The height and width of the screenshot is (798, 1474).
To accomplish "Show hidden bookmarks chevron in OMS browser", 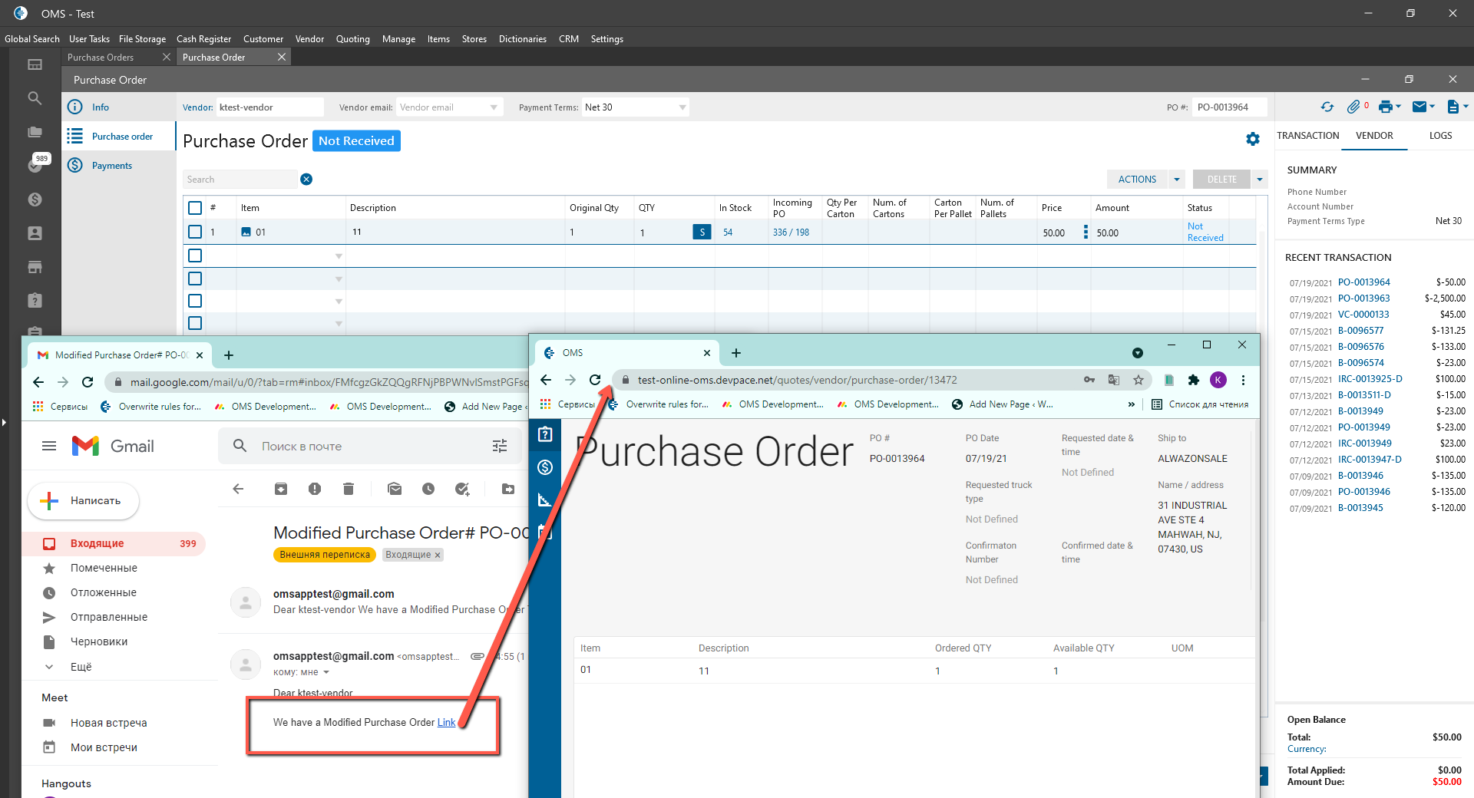I will point(1131,404).
